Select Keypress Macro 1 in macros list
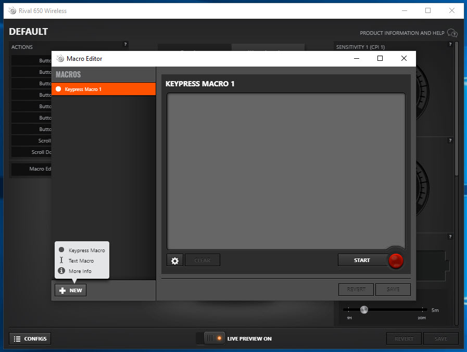 [x=104, y=89]
